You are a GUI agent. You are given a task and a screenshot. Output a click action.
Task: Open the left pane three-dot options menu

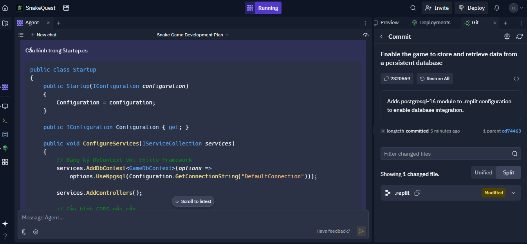click(x=366, y=23)
